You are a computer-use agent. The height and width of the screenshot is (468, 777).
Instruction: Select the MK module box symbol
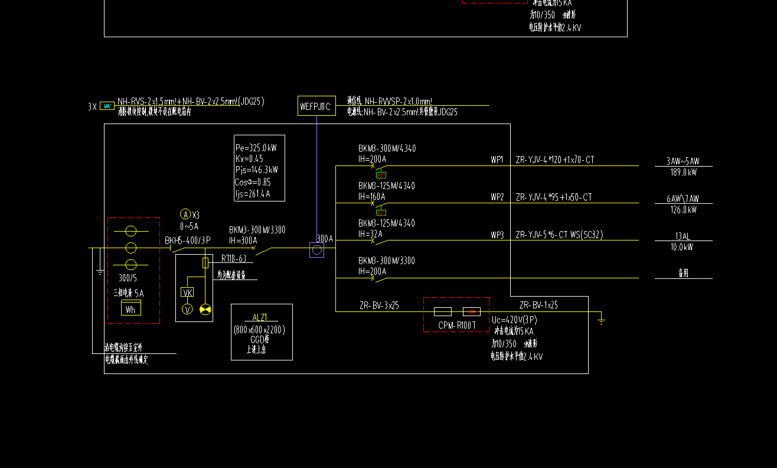(x=107, y=106)
